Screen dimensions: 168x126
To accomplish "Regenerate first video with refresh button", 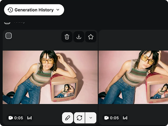I will (79, 118).
